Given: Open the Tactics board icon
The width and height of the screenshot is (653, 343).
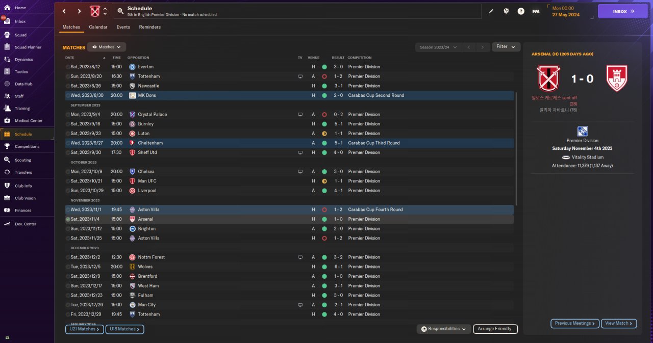Looking at the screenshot, I should (x=7, y=72).
